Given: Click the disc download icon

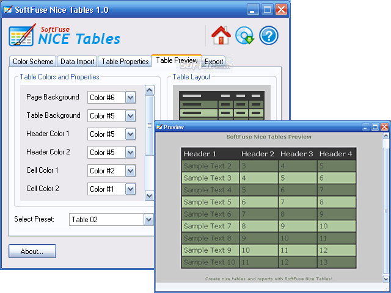Looking at the screenshot, I should (244, 35).
